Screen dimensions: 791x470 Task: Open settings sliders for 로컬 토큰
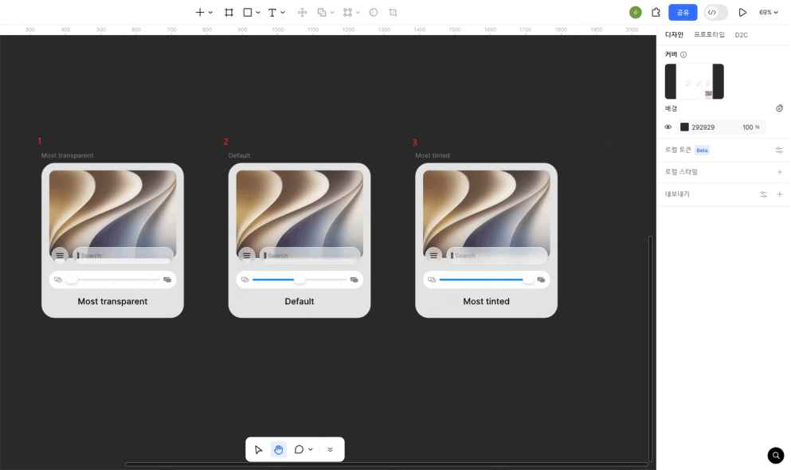click(x=779, y=150)
